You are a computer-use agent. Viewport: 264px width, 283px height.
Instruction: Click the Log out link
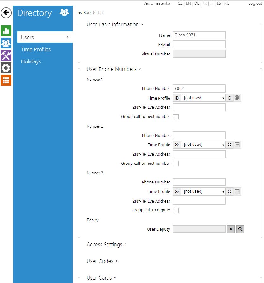[255, 3]
